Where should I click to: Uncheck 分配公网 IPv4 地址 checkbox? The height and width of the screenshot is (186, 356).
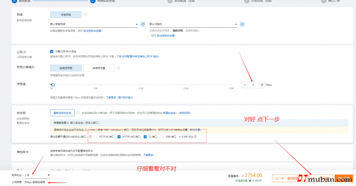click(52, 51)
